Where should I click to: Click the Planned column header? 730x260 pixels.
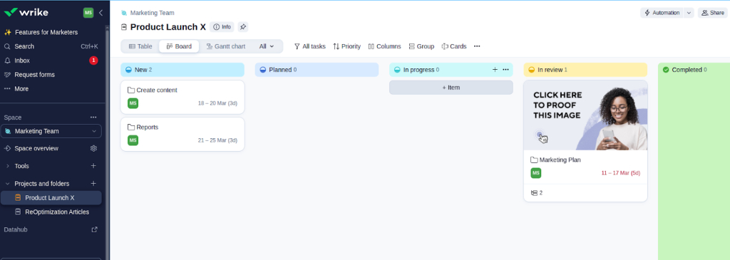point(317,70)
